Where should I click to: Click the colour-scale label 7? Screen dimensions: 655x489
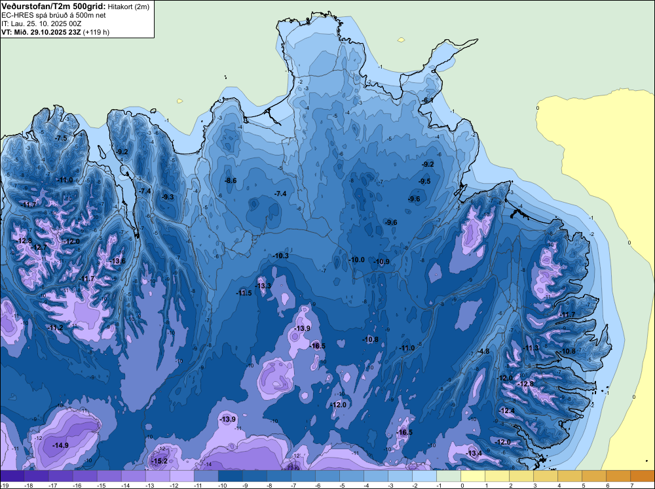coord(631,485)
